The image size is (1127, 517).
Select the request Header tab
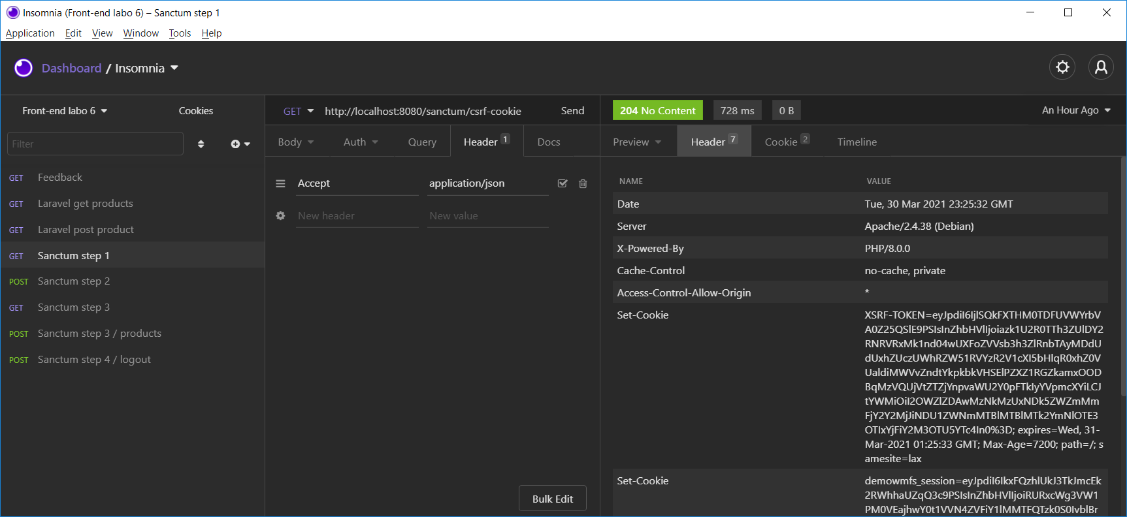[x=487, y=142]
